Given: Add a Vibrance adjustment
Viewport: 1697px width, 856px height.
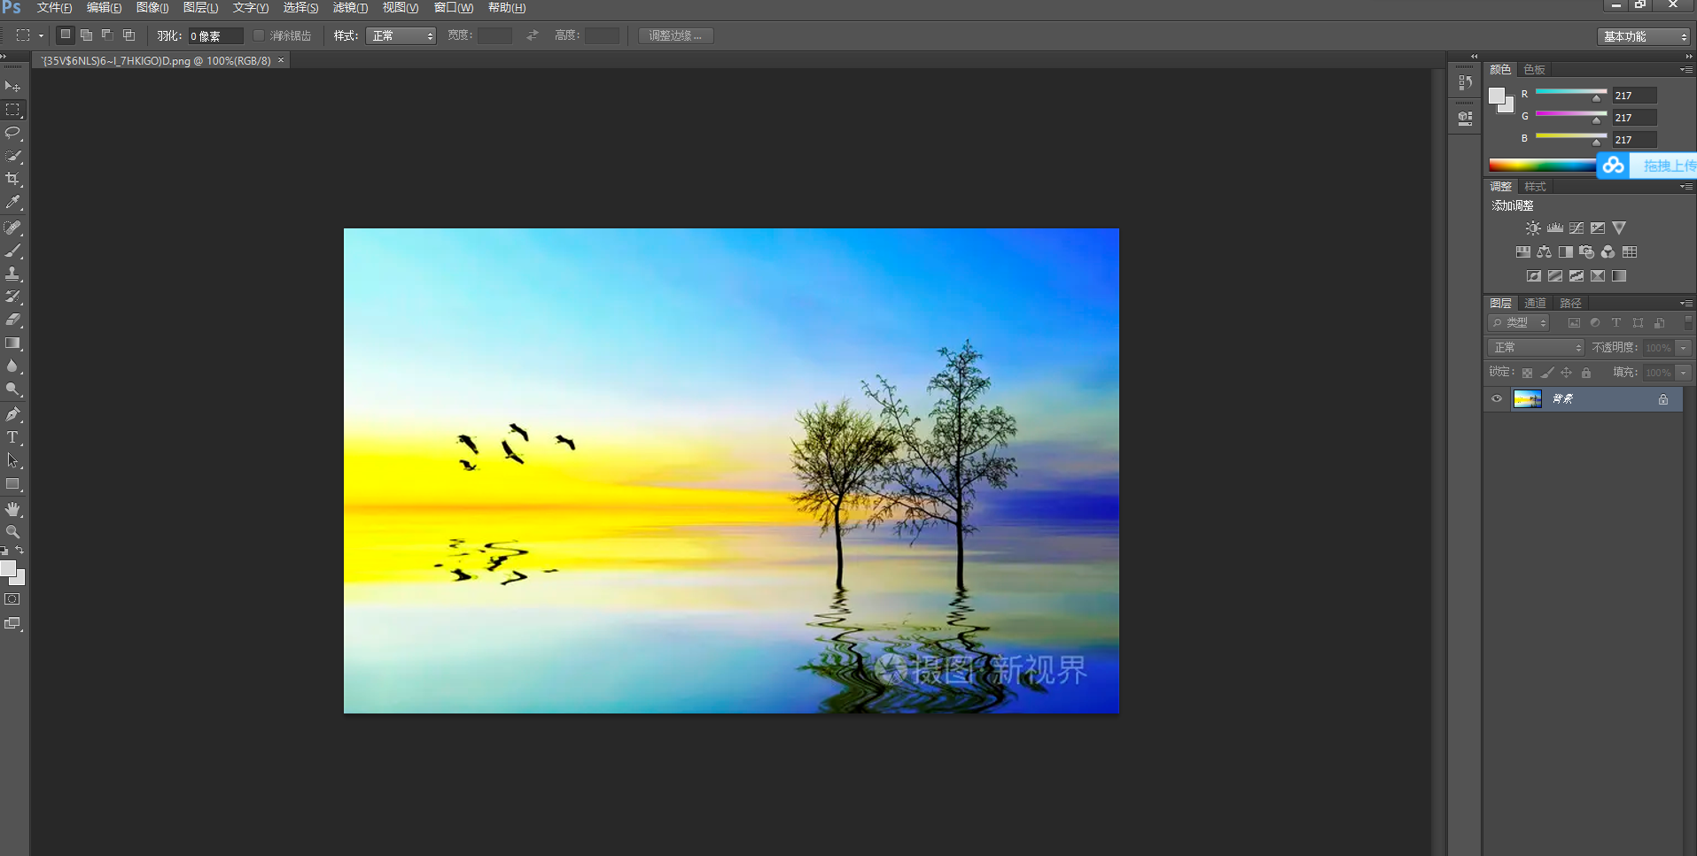Looking at the screenshot, I should coord(1619,228).
